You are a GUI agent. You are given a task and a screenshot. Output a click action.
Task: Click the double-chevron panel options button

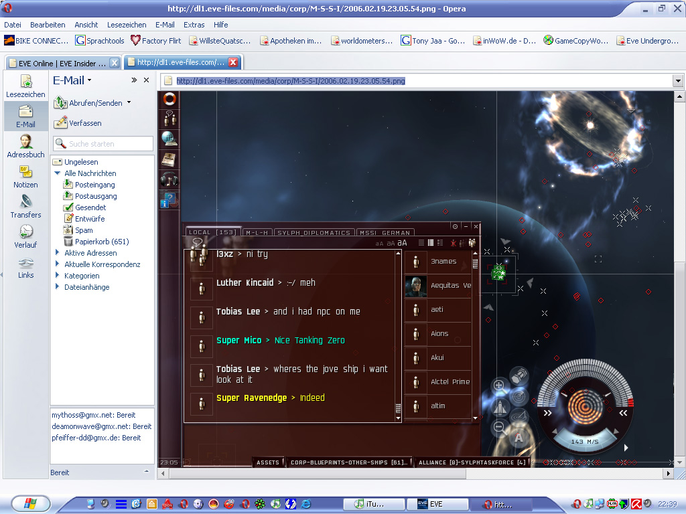pyautogui.click(x=134, y=80)
